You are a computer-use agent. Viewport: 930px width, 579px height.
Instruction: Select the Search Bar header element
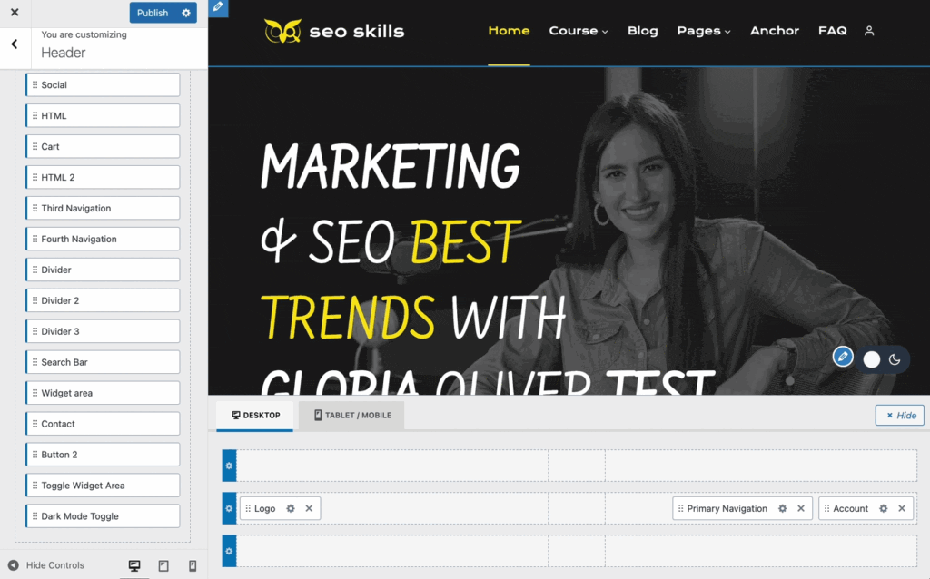coord(104,362)
